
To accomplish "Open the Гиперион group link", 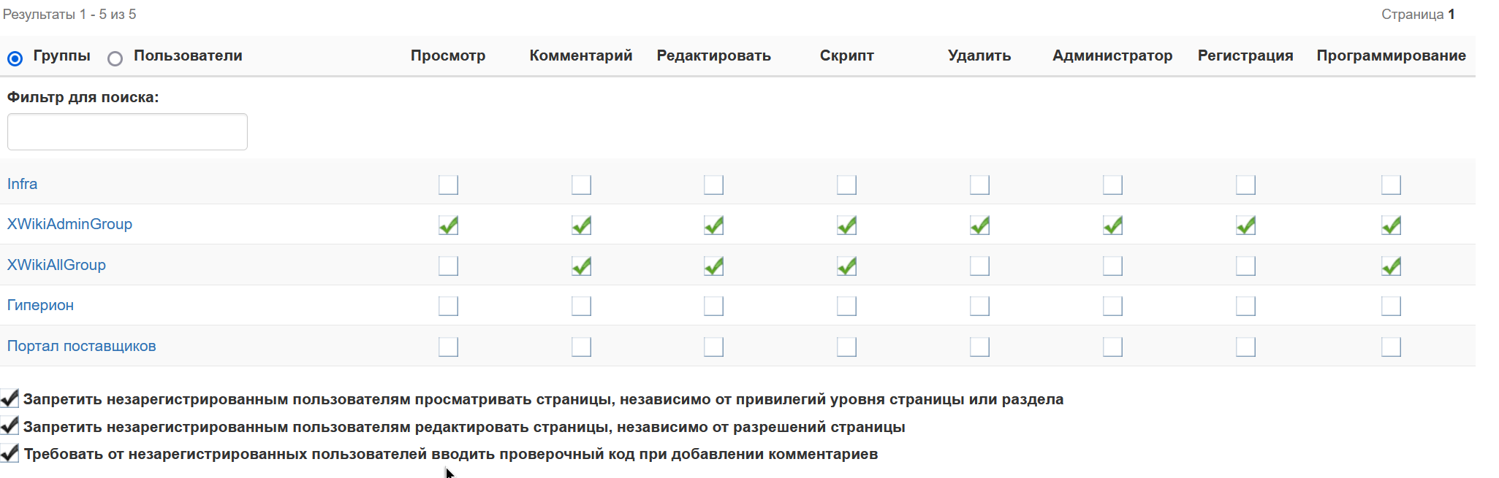I will tap(40, 305).
